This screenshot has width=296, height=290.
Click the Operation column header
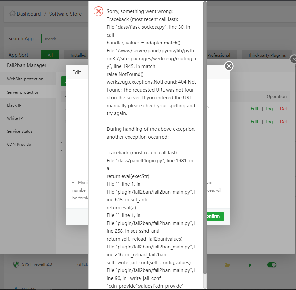pyautogui.click(x=276, y=96)
